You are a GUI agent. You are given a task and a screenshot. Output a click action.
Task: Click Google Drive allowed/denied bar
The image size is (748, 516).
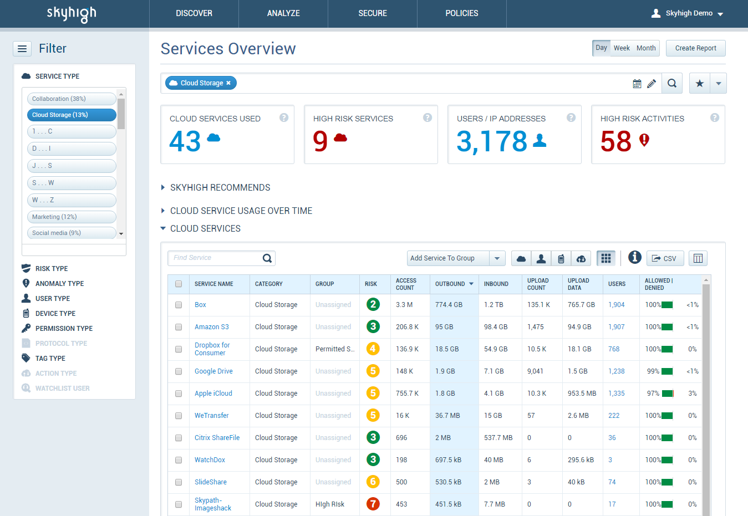pos(668,371)
